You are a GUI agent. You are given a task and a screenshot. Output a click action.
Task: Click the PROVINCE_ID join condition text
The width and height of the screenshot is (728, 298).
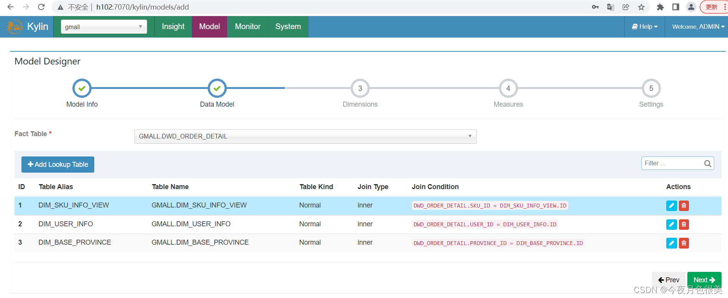(498, 243)
